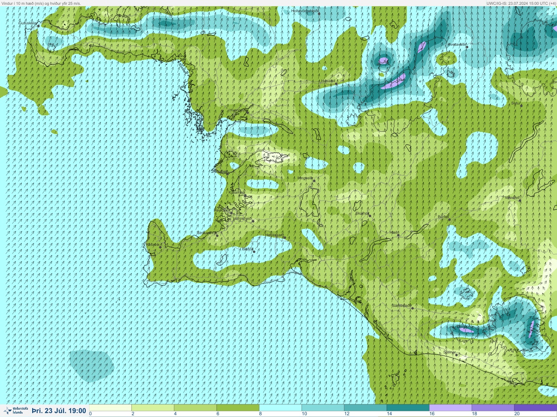The height and width of the screenshot is (417, 557).
Task: Click the 'Bláfjöll' label text
Action: [x=248, y=249]
